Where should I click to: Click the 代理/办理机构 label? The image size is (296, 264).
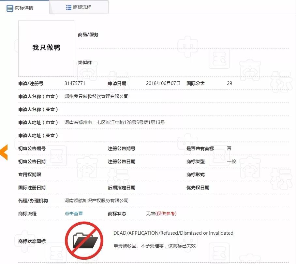[33, 201]
